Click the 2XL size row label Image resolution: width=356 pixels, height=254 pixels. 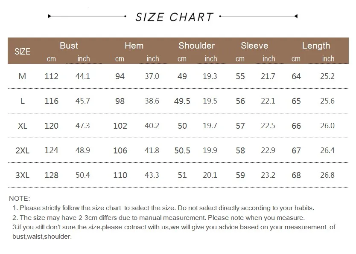[23, 150]
